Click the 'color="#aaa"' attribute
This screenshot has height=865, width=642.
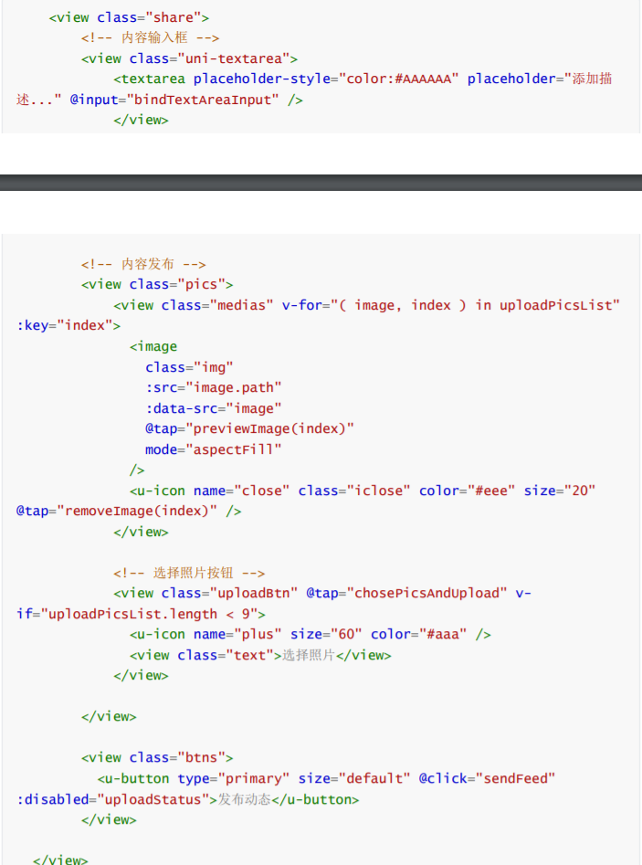point(418,635)
